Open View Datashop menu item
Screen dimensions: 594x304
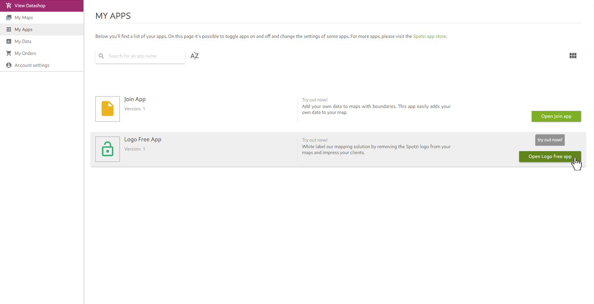click(42, 6)
